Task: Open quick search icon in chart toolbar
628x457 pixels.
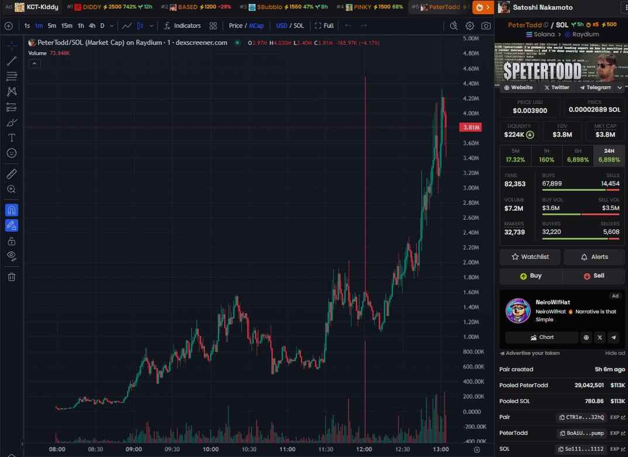Action: pyautogui.click(x=453, y=26)
